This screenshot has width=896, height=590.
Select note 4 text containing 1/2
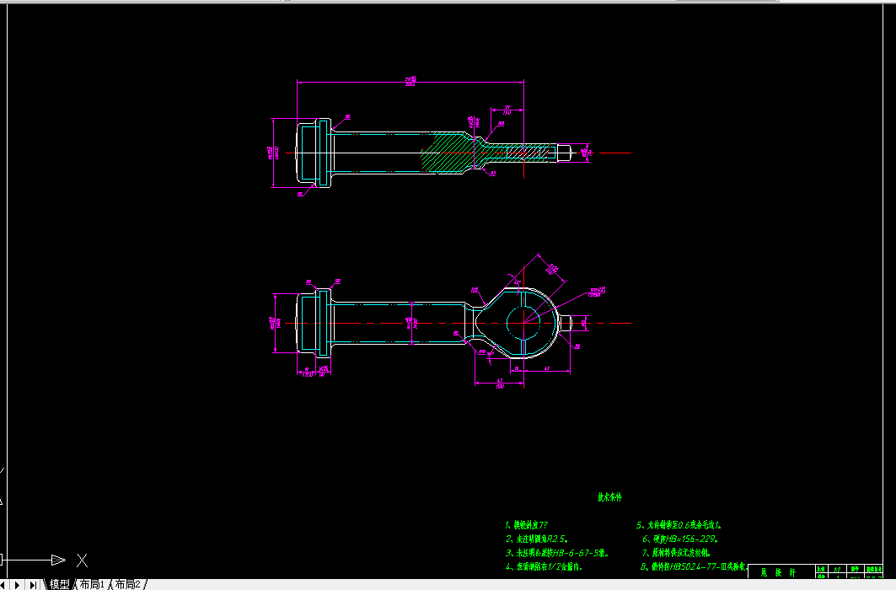click(x=544, y=566)
